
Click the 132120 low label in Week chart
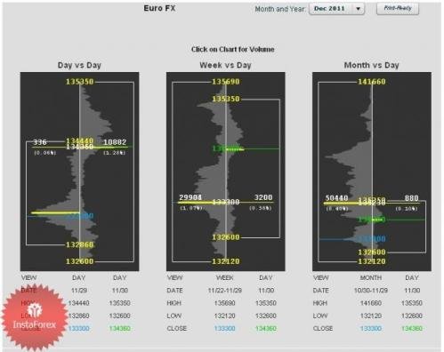click(226, 261)
